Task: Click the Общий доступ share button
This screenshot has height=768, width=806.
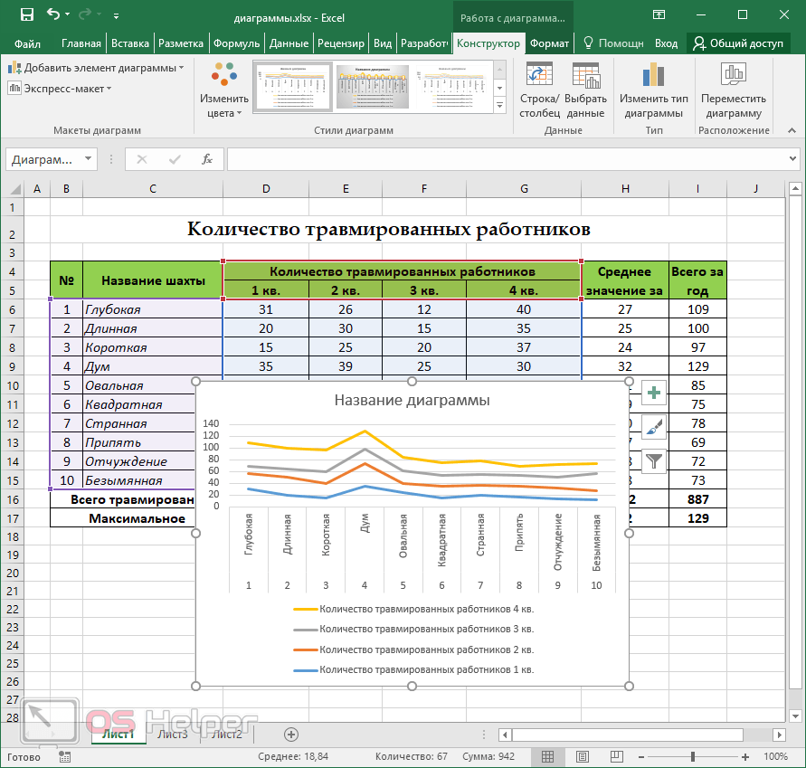Action: click(x=737, y=43)
